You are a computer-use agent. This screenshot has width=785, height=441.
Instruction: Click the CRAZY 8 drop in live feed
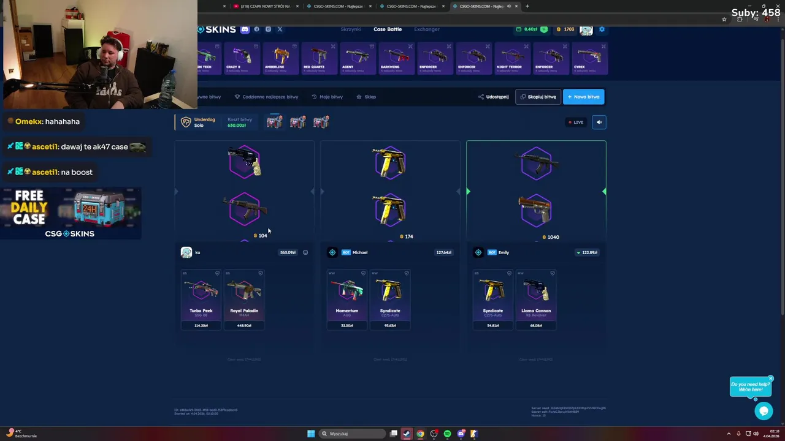tap(242, 59)
